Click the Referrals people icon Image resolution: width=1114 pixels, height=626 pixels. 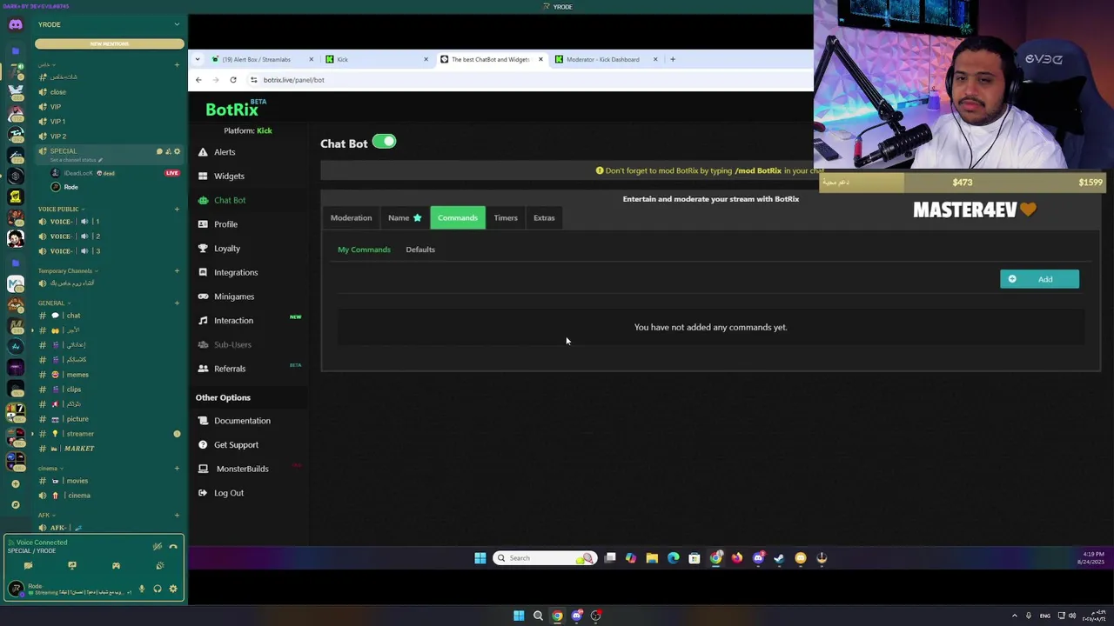click(203, 369)
